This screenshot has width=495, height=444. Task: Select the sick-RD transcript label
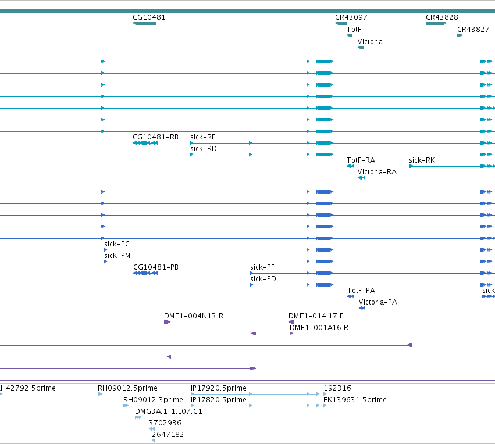[x=204, y=149]
